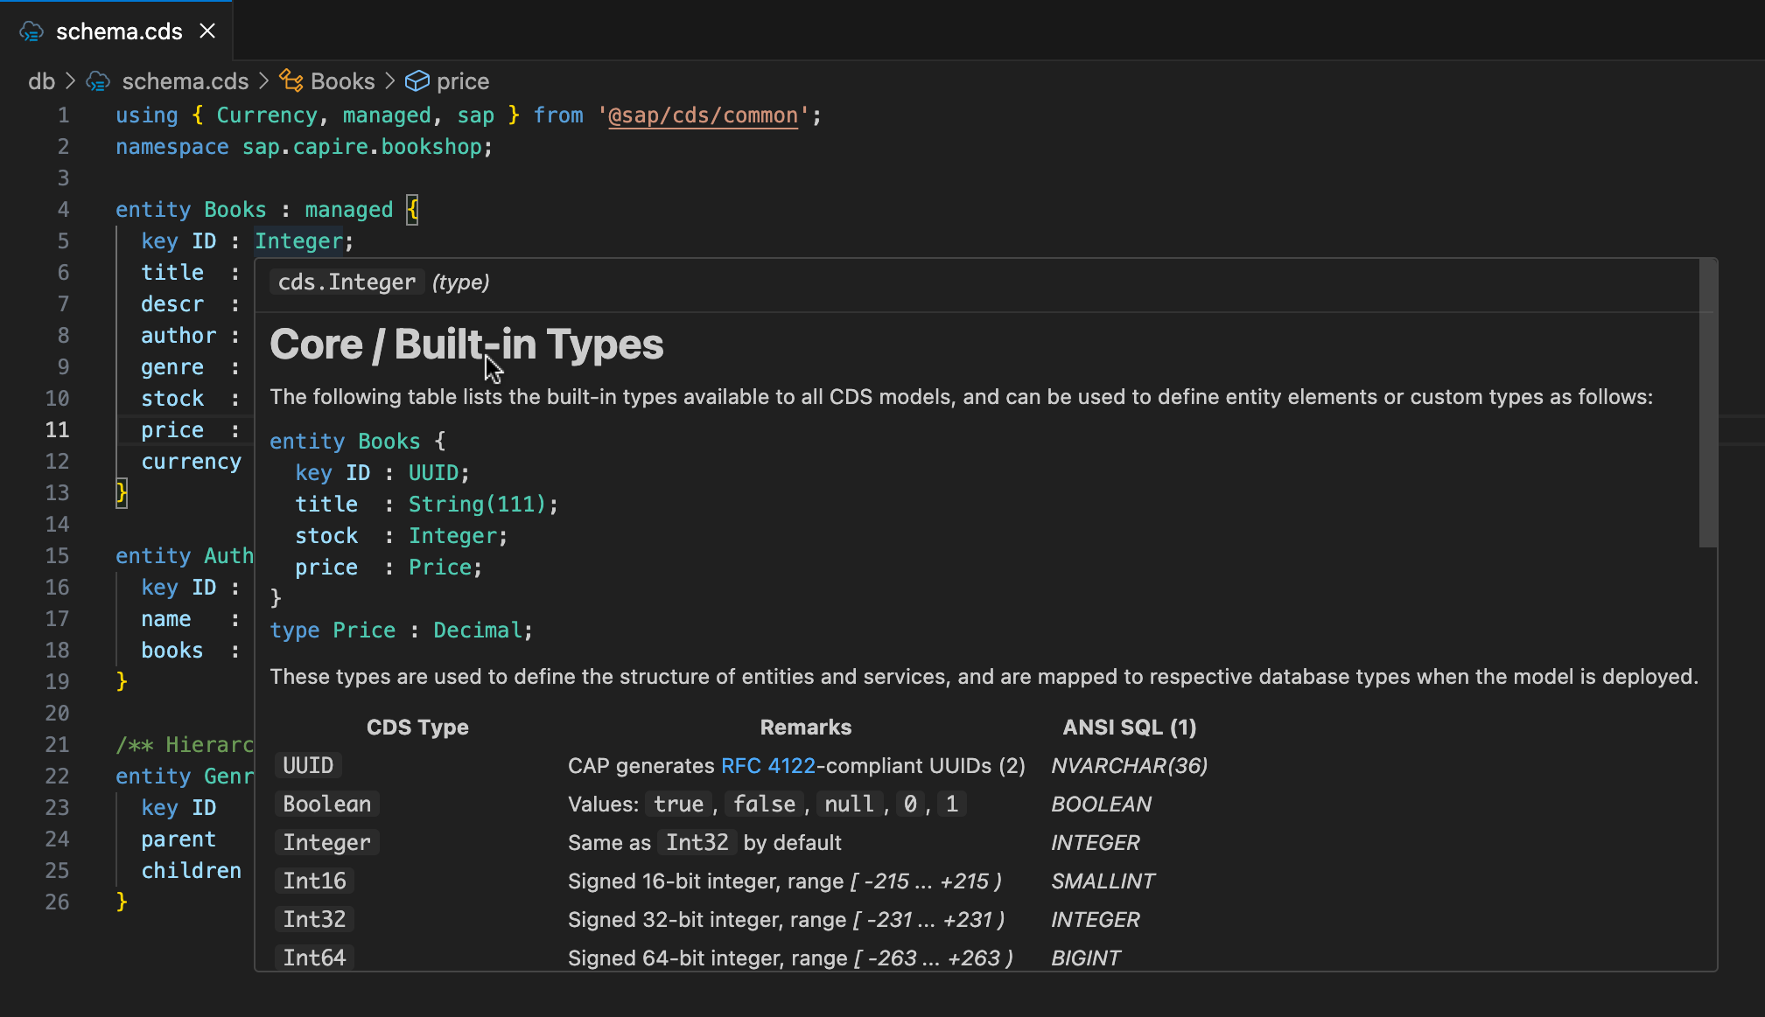Viewport: 1765px width, 1017px height.
Task: Click the 'Core / Built-in Types' heading
Action: coord(466,345)
